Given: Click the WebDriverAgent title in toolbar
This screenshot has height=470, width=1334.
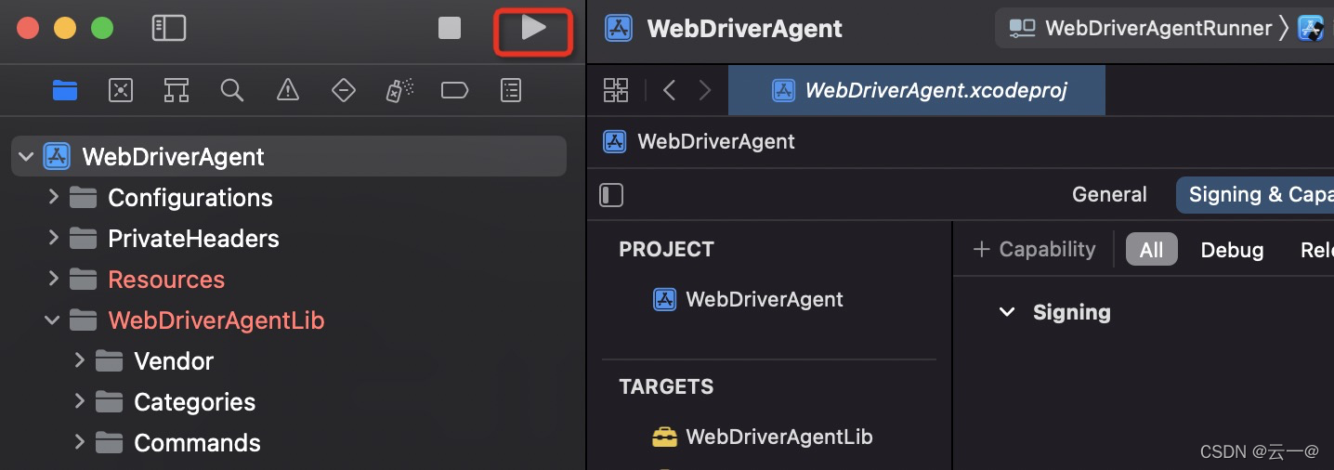Looking at the screenshot, I should (744, 28).
